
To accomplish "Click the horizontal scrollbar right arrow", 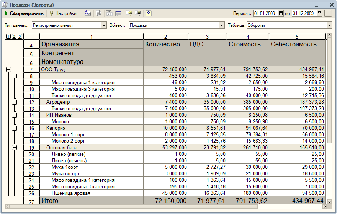I will point(324,206).
